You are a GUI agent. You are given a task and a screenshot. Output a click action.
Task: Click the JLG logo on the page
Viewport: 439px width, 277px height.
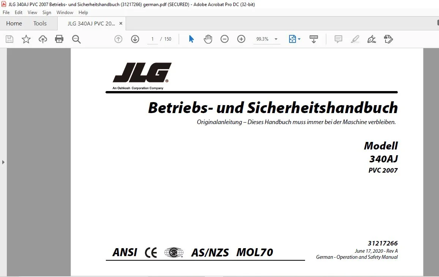click(x=142, y=72)
